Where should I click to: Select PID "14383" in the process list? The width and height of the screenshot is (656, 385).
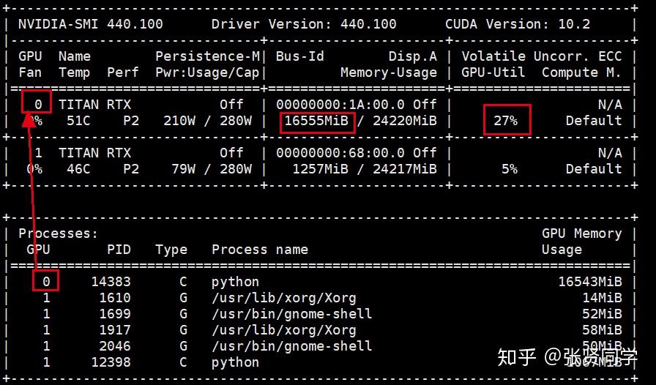click(x=111, y=282)
